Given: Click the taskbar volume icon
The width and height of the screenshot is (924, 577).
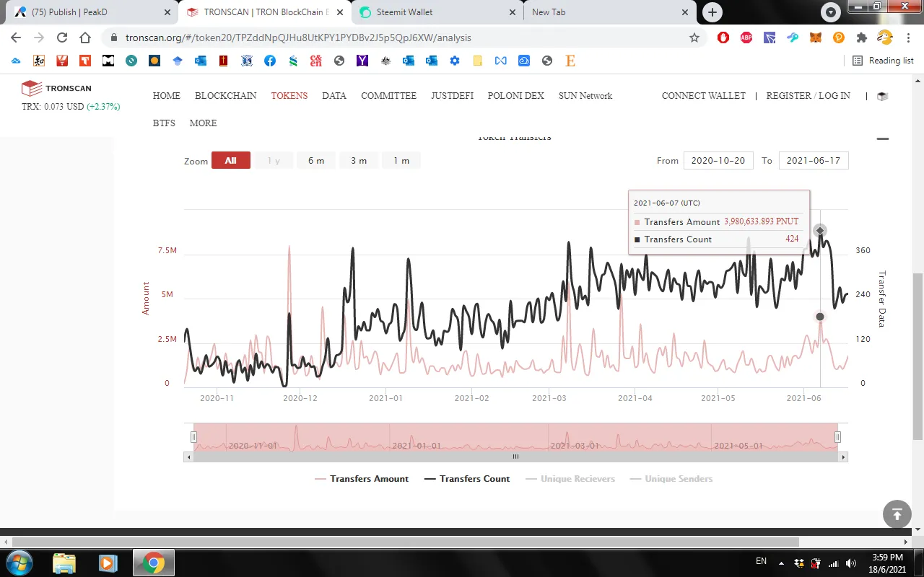Looking at the screenshot, I should coord(851,563).
